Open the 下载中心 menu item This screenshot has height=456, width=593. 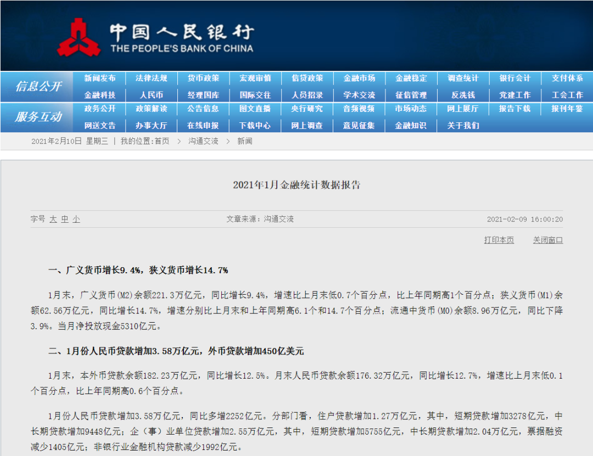[255, 125]
